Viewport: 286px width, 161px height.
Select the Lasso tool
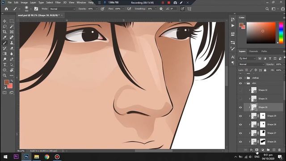[x=4, y=27]
